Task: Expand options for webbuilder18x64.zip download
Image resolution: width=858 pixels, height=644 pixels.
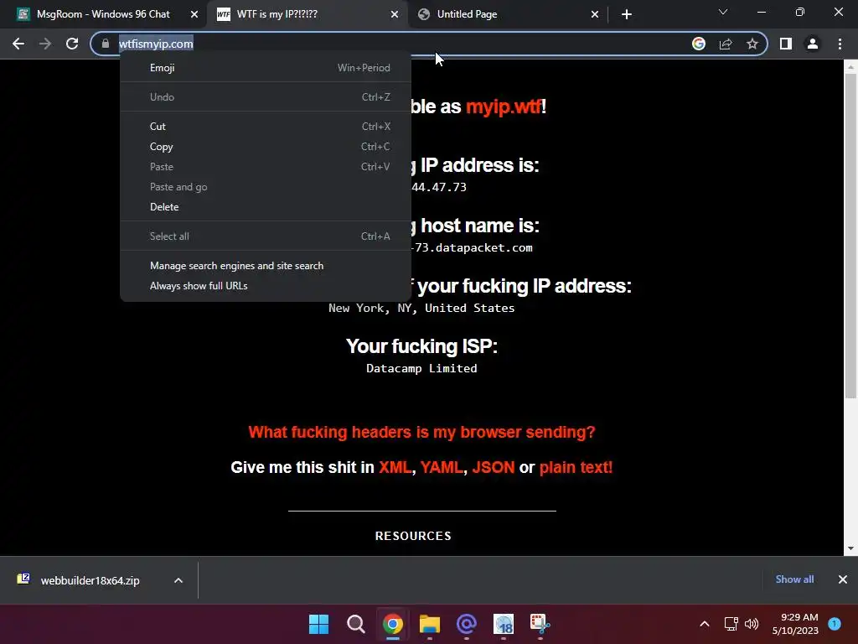Action: tap(178, 580)
